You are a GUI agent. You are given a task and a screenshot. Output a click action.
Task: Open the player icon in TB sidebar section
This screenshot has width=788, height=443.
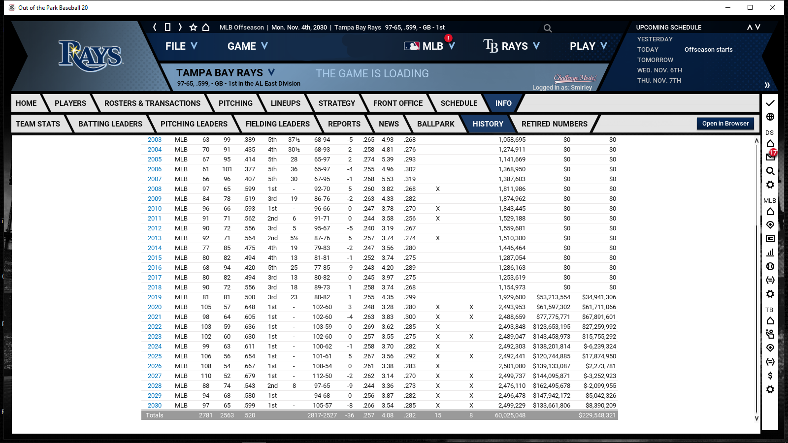coord(770,334)
